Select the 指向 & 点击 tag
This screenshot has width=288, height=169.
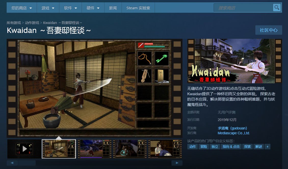[231, 147]
